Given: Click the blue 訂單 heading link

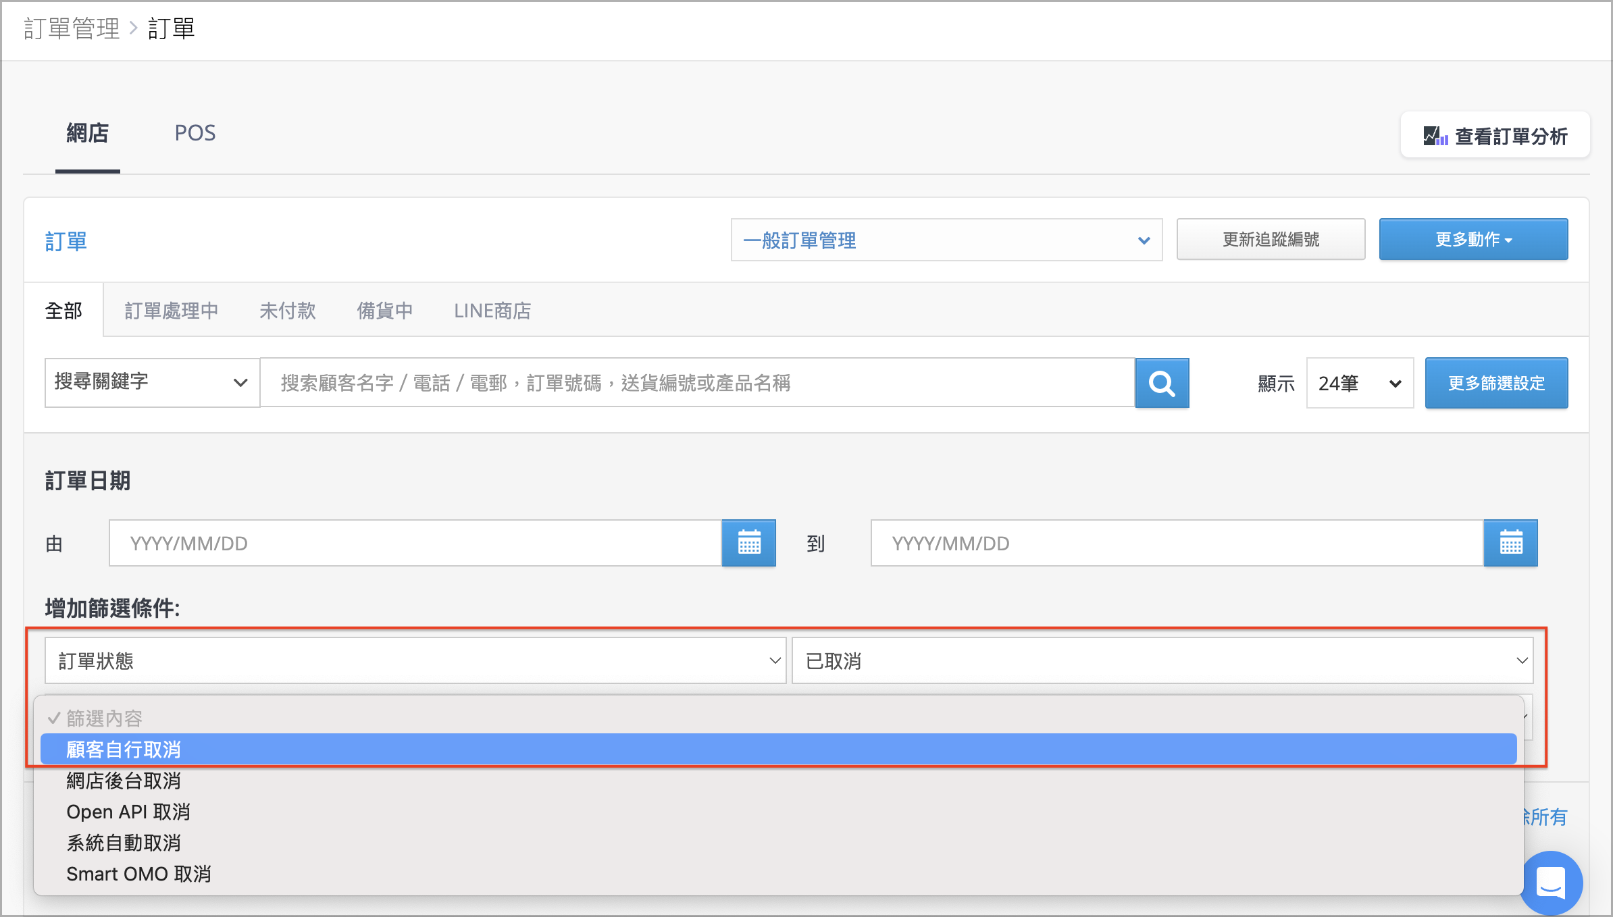Looking at the screenshot, I should point(66,241).
